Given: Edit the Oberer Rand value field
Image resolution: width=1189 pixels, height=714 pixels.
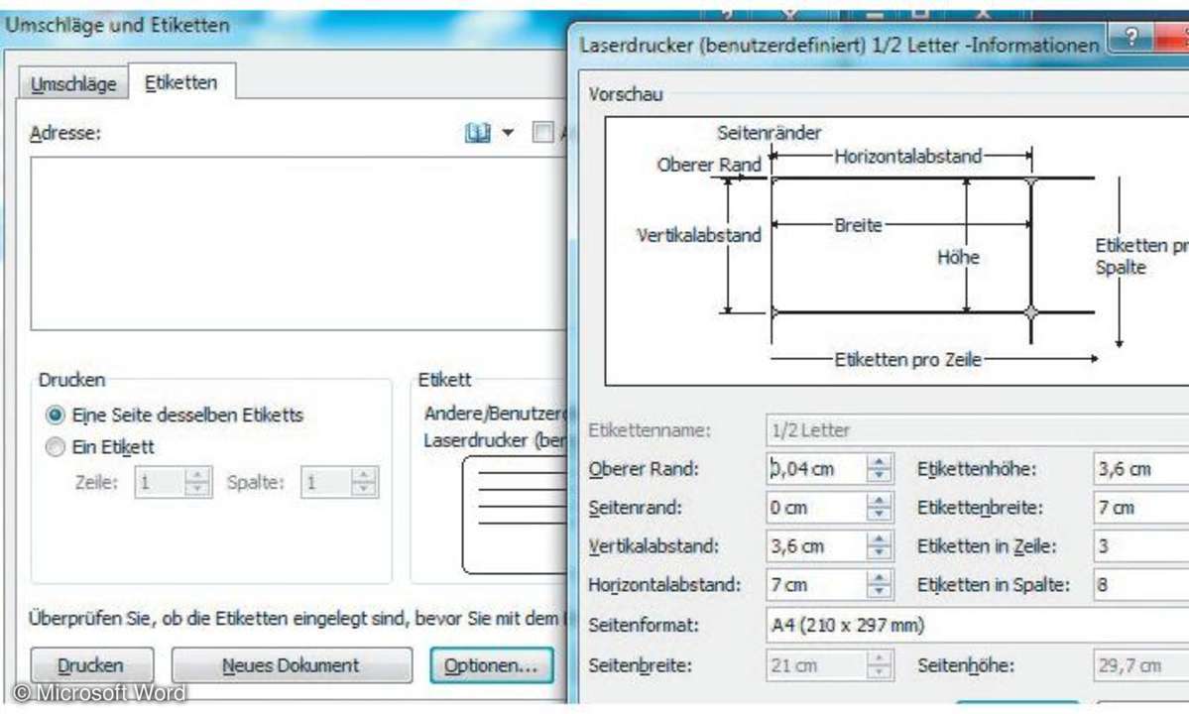Looking at the screenshot, I should 816,469.
